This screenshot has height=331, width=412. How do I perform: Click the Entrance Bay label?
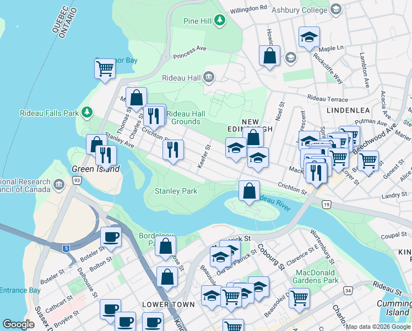click(20, 291)
